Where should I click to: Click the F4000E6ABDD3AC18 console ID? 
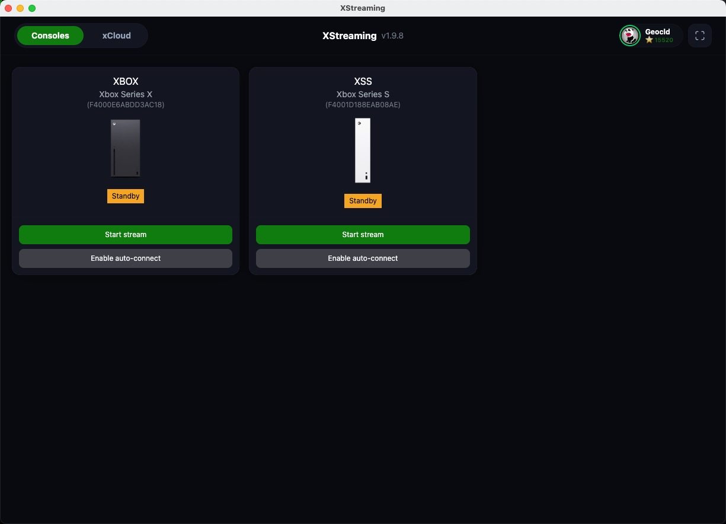[126, 105]
